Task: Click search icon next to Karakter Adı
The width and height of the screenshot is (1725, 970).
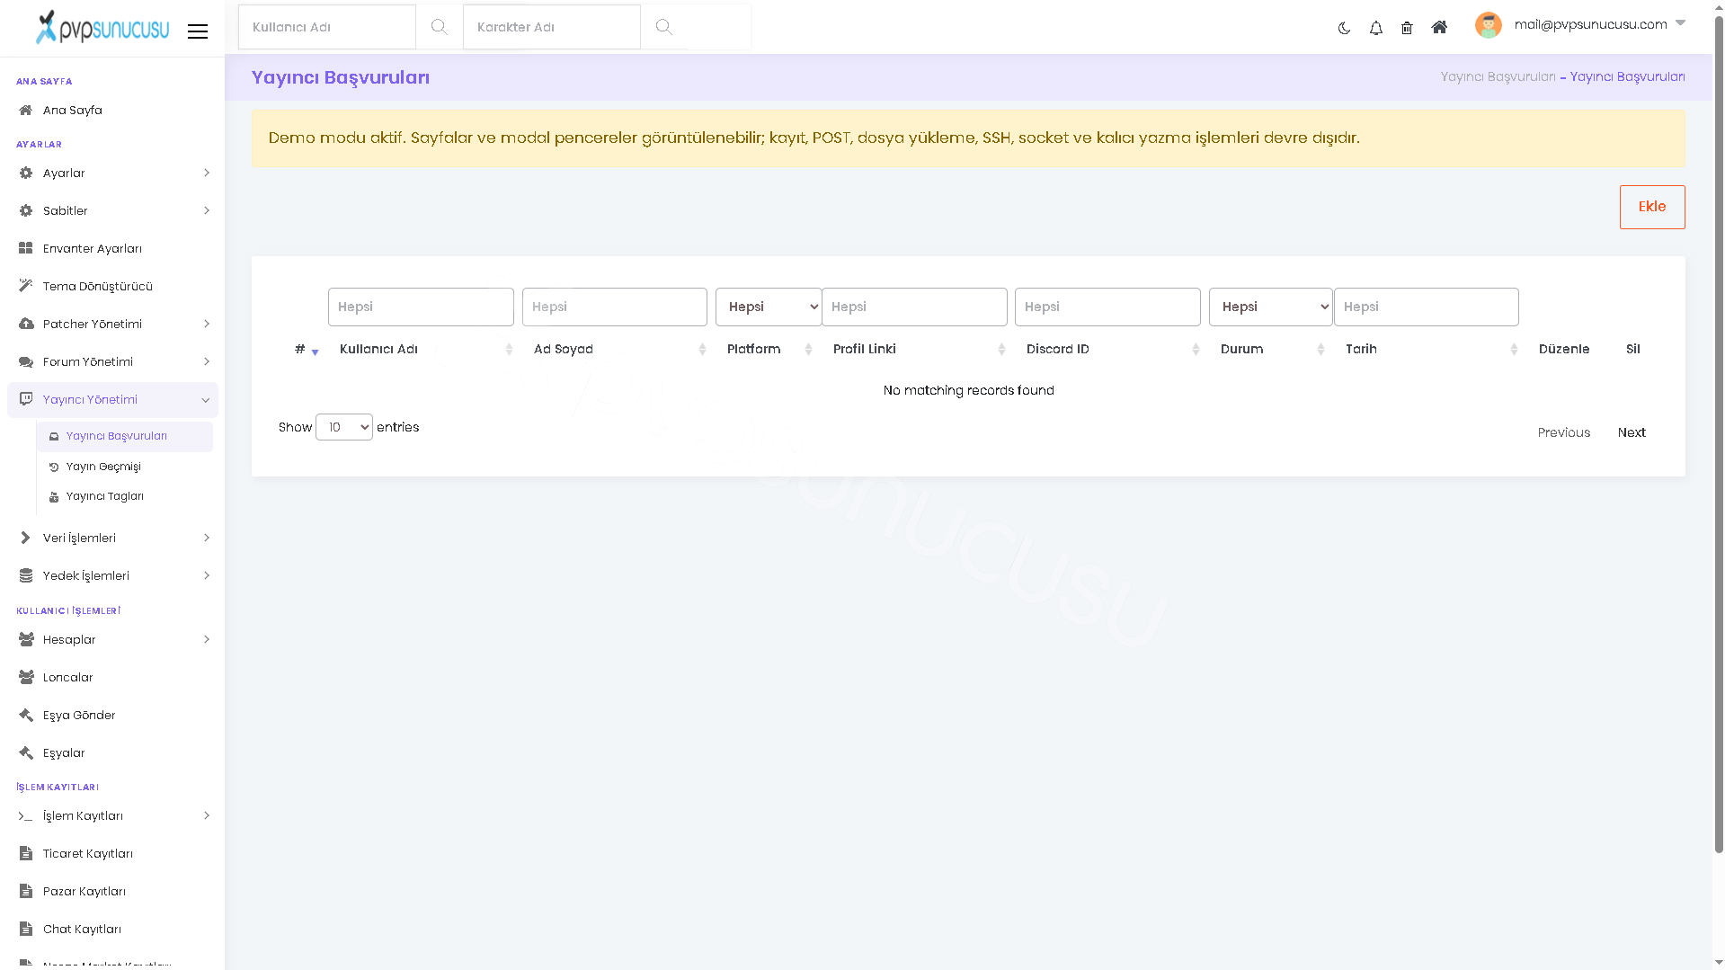Action: pos(663,27)
